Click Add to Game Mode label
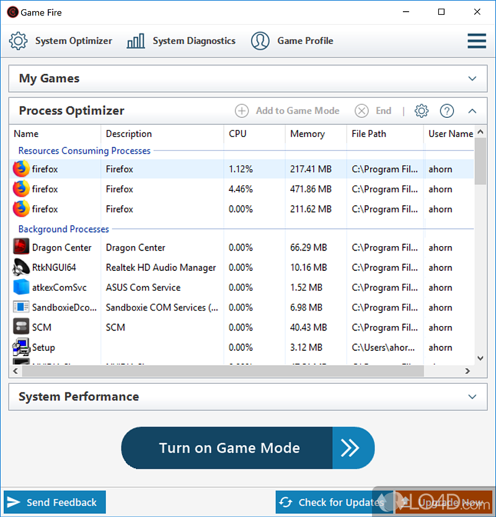Viewport: 496px width, 517px height. pyautogui.click(x=298, y=111)
